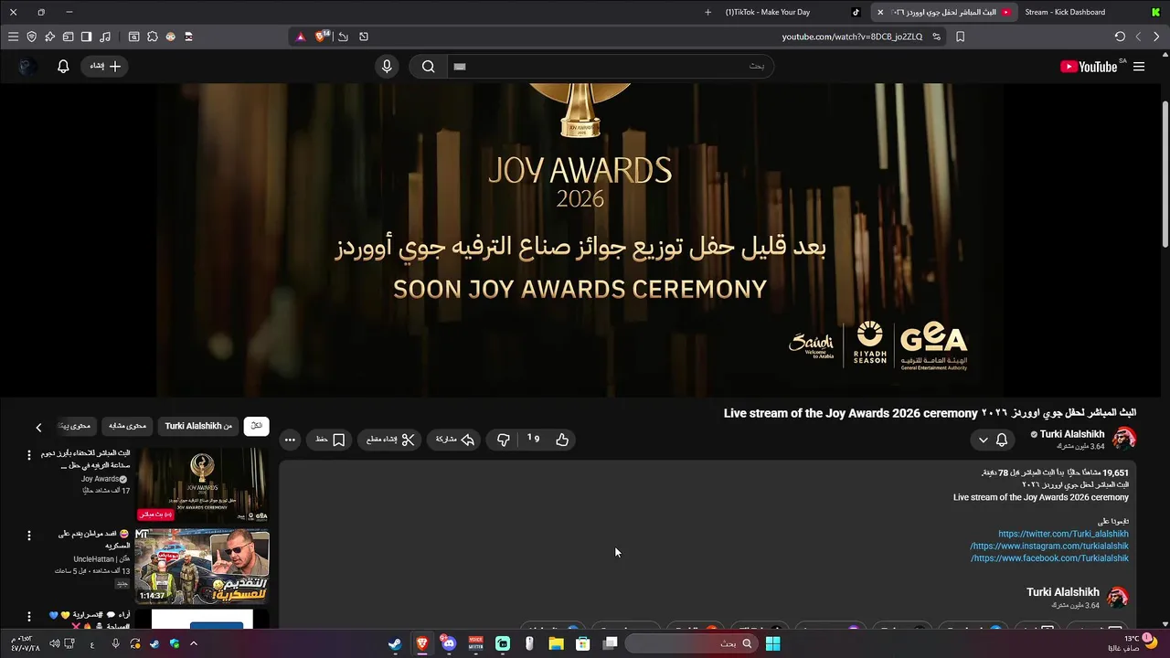This screenshot has width=1170, height=658.
Task: Expand subscription options chevron beside bell
Action: click(984, 440)
